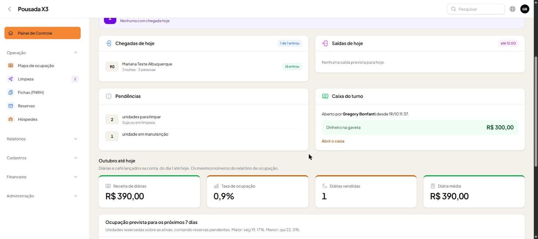This screenshot has height=239, width=538.
Task: Click the até 12:00 badge
Action: tap(508, 43)
